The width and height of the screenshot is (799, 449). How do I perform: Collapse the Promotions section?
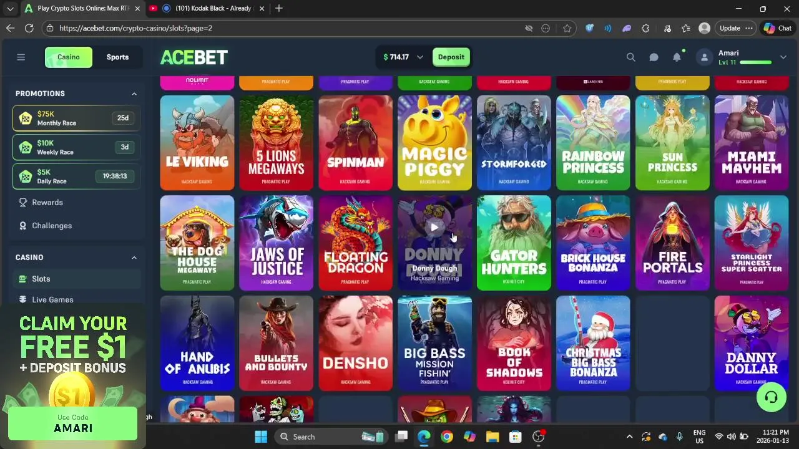(134, 94)
